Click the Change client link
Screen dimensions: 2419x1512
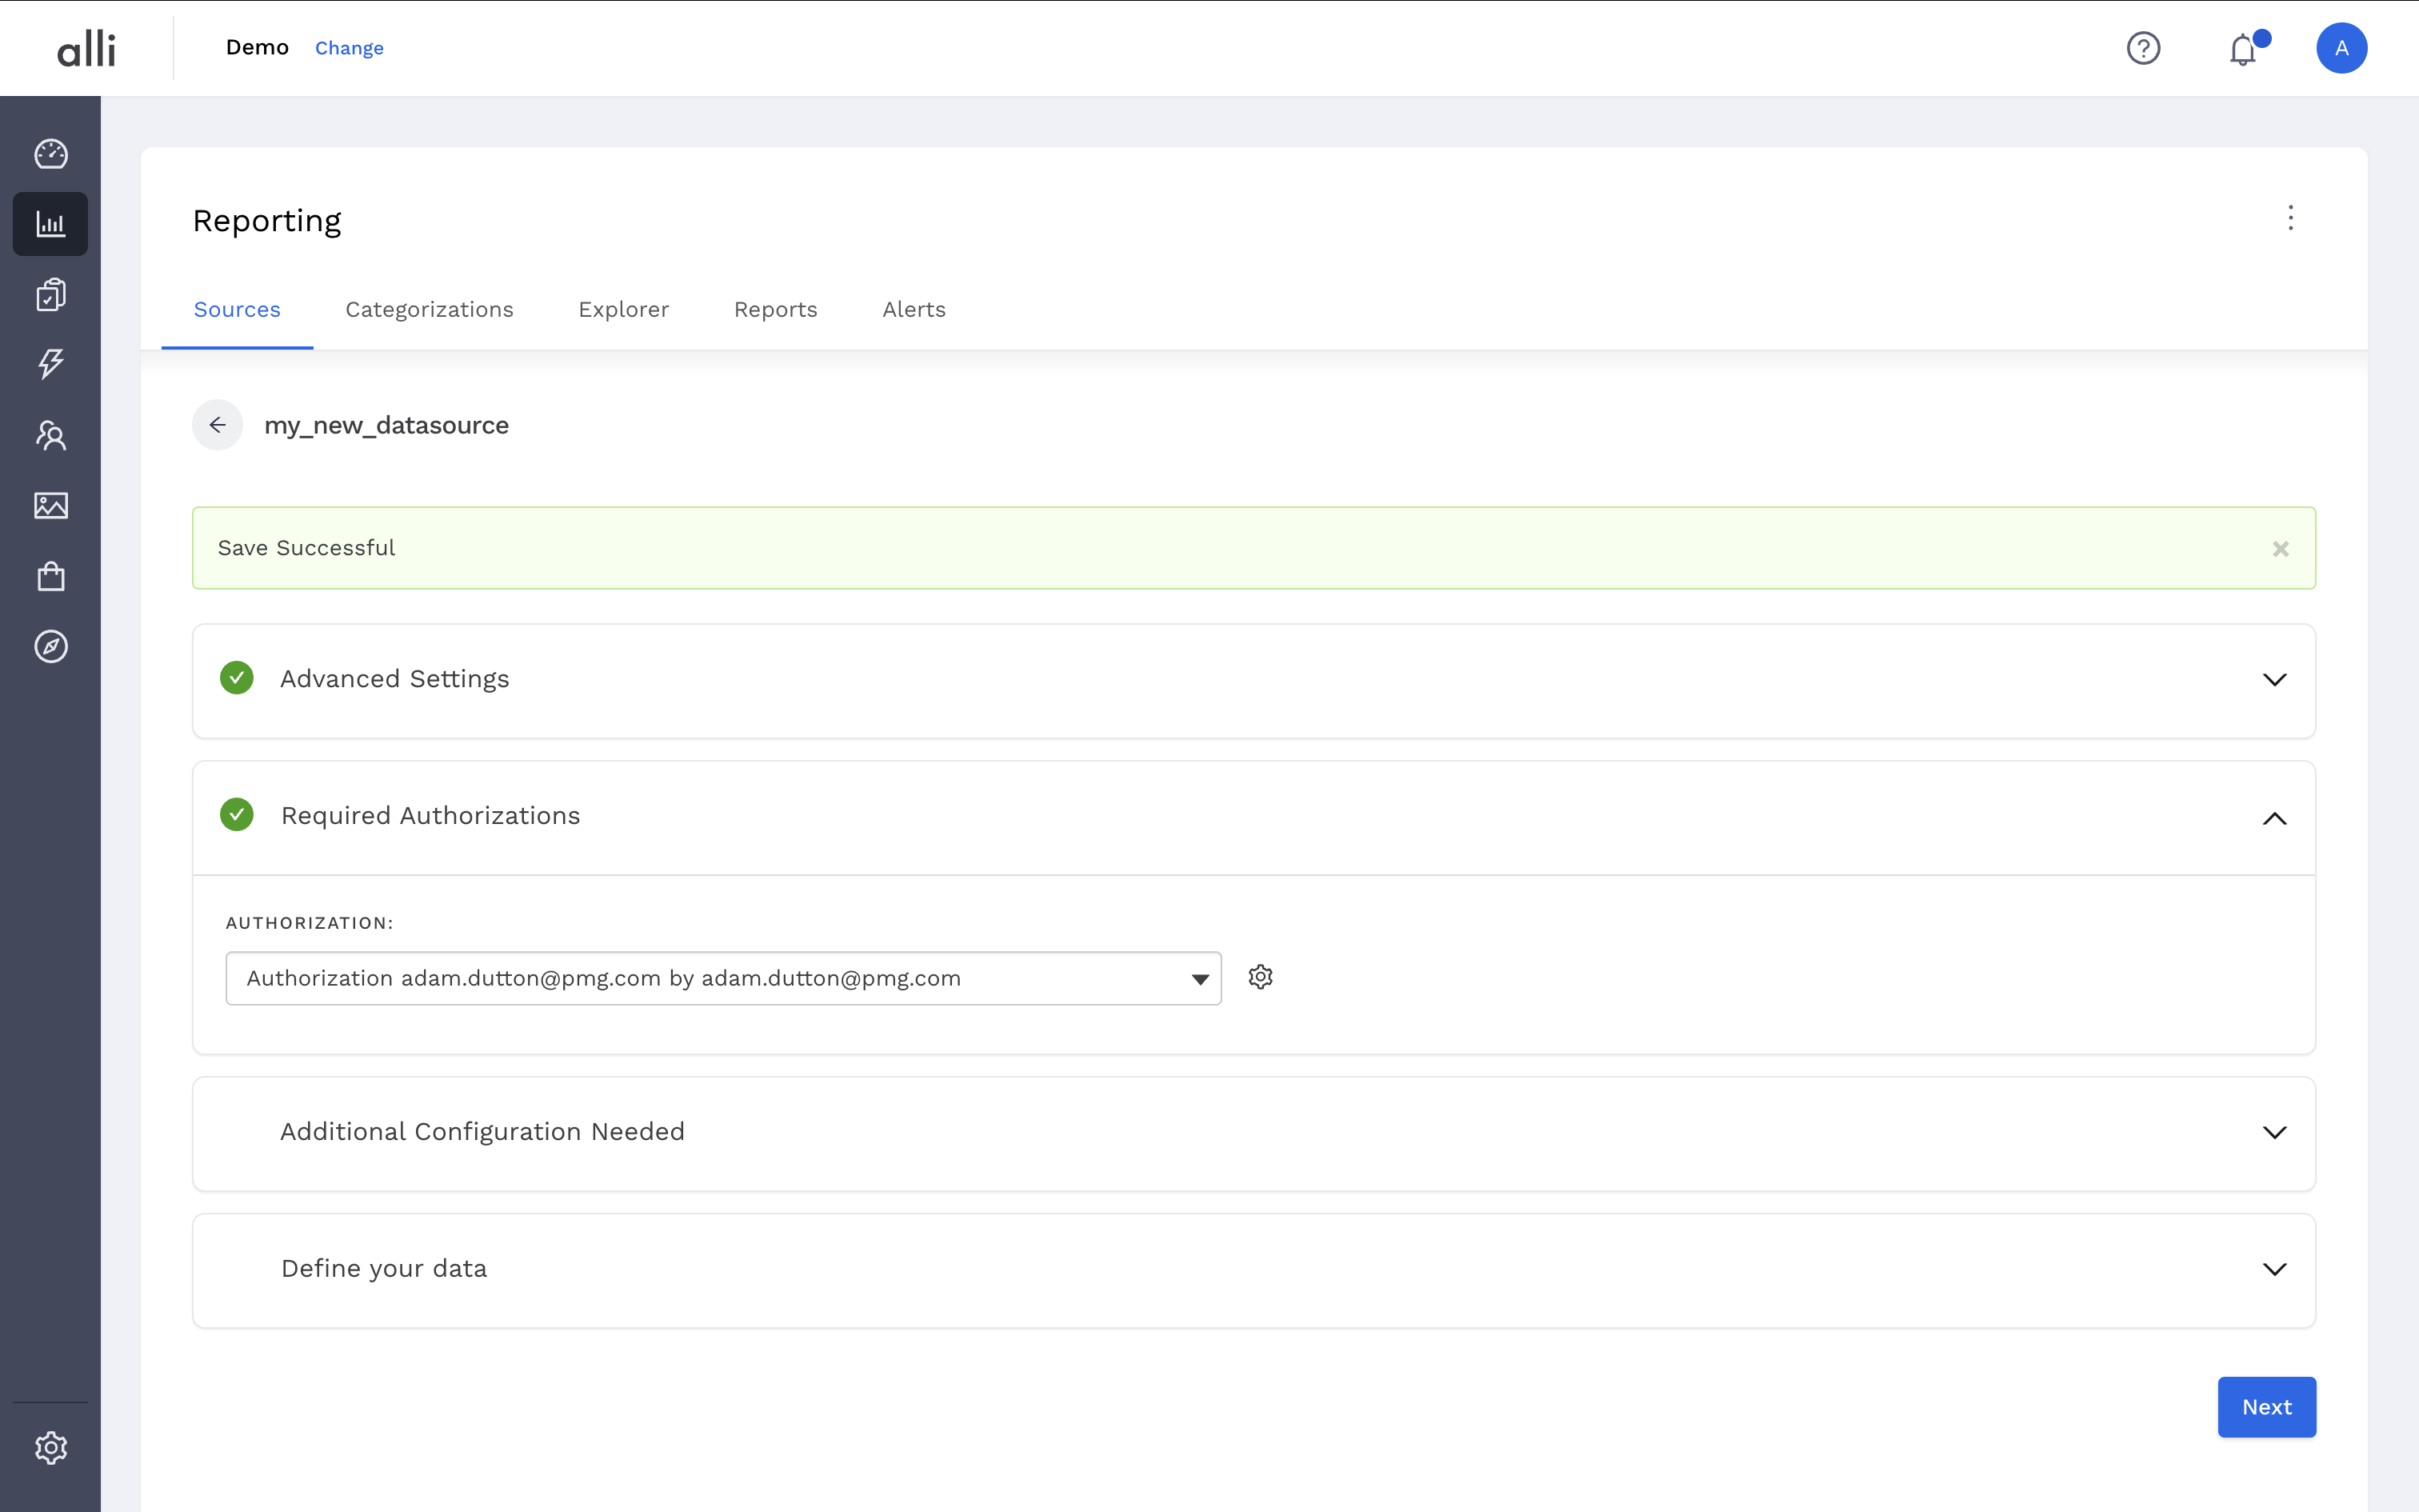pos(349,48)
